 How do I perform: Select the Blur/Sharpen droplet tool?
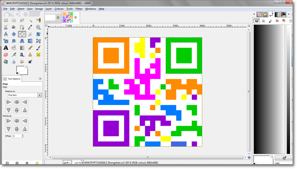point(14,62)
